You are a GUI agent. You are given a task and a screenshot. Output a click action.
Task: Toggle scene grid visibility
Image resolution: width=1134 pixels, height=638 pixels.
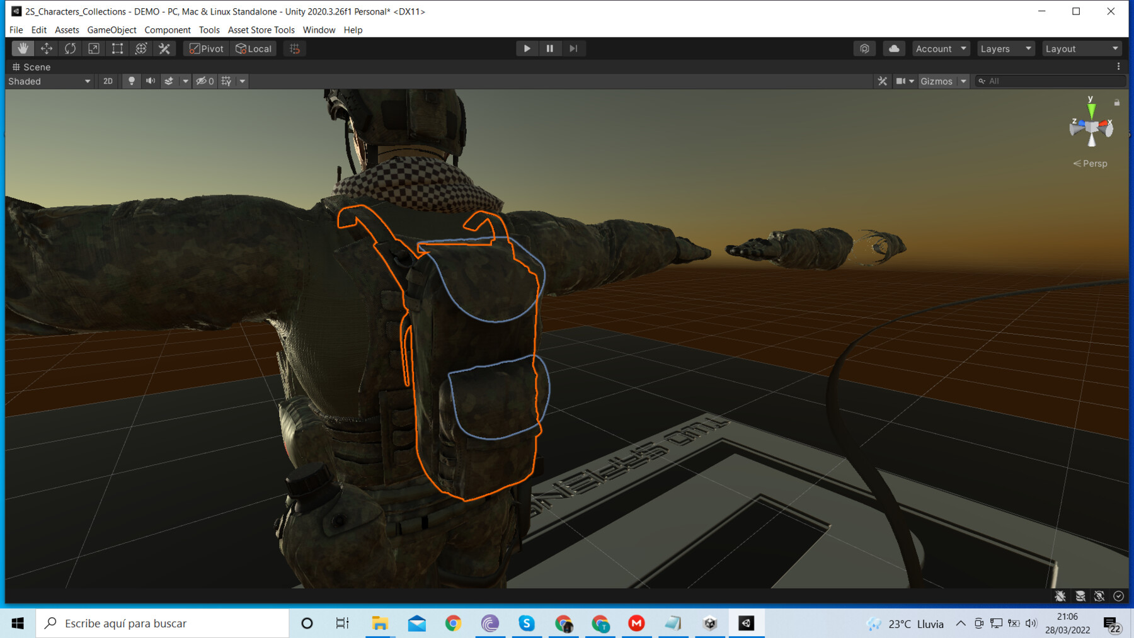226,81
